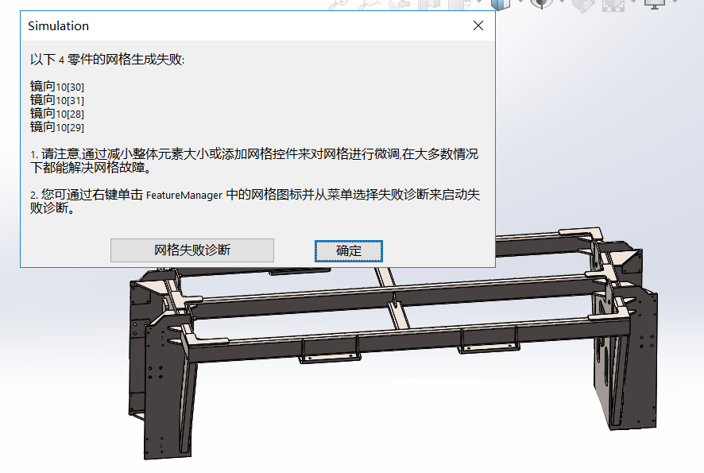Viewport: 704px width, 473px height.
Task: Click failed part 镜向10[31]
Action: [x=57, y=99]
